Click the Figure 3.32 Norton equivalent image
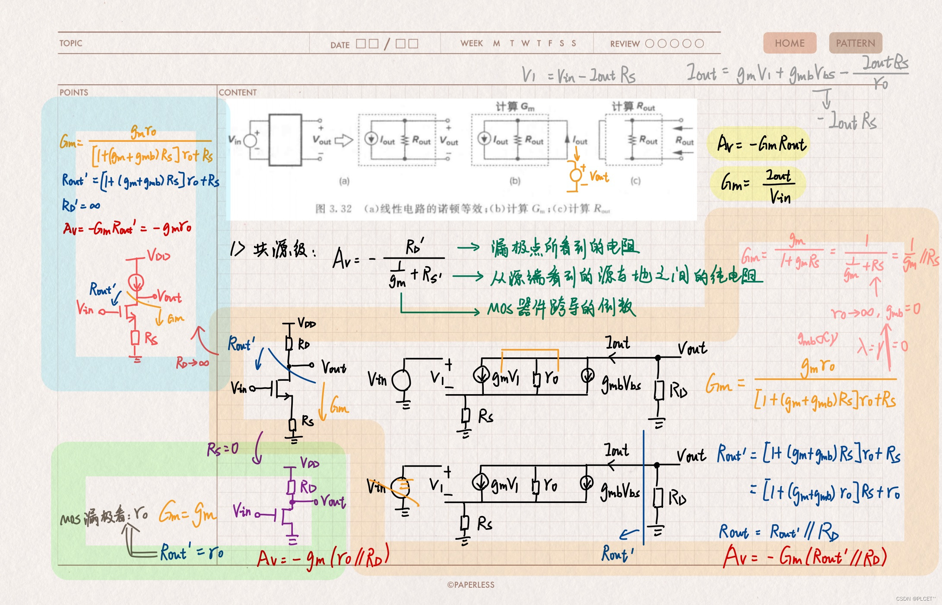This screenshot has height=605, width=942. tap(461, 159)
